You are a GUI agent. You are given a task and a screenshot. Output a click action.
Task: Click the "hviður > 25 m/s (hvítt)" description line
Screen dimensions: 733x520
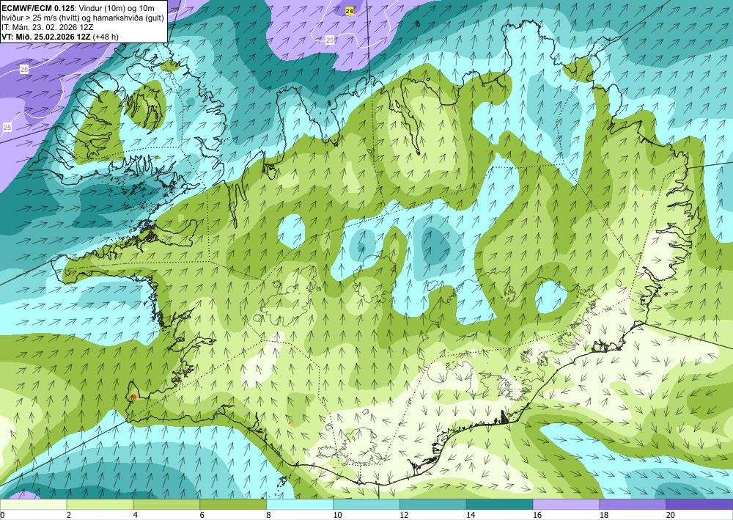(44, 18)
